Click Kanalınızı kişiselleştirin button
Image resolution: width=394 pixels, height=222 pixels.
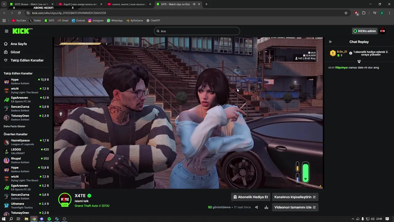point(295,197)
